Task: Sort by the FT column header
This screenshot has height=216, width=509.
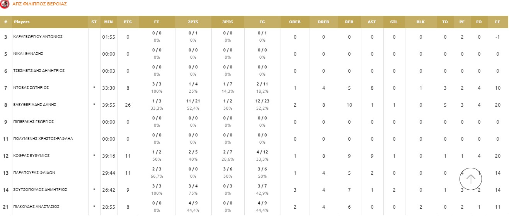Action: 157,22
